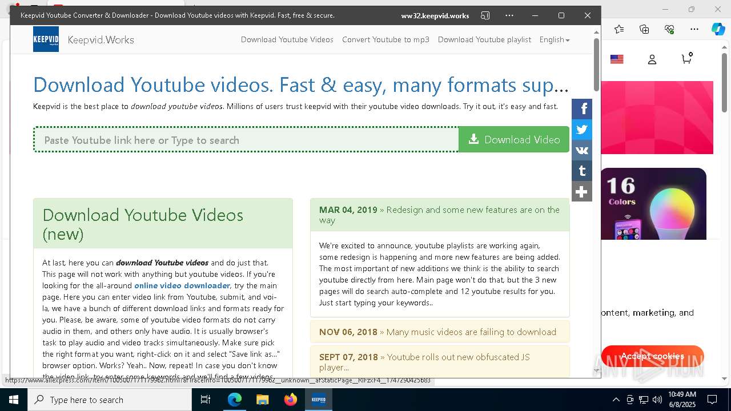Click Keepvid page vertical scrollbar thumb

(596, 64)
